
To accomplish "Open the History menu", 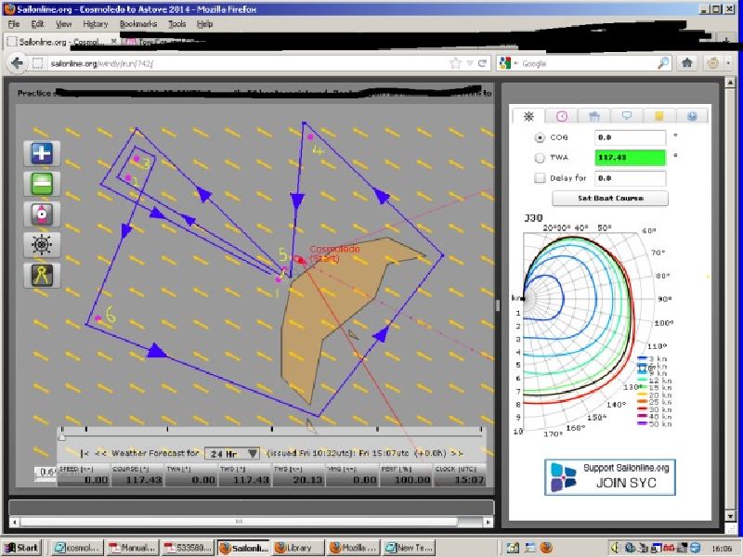I will coord(96,24).
